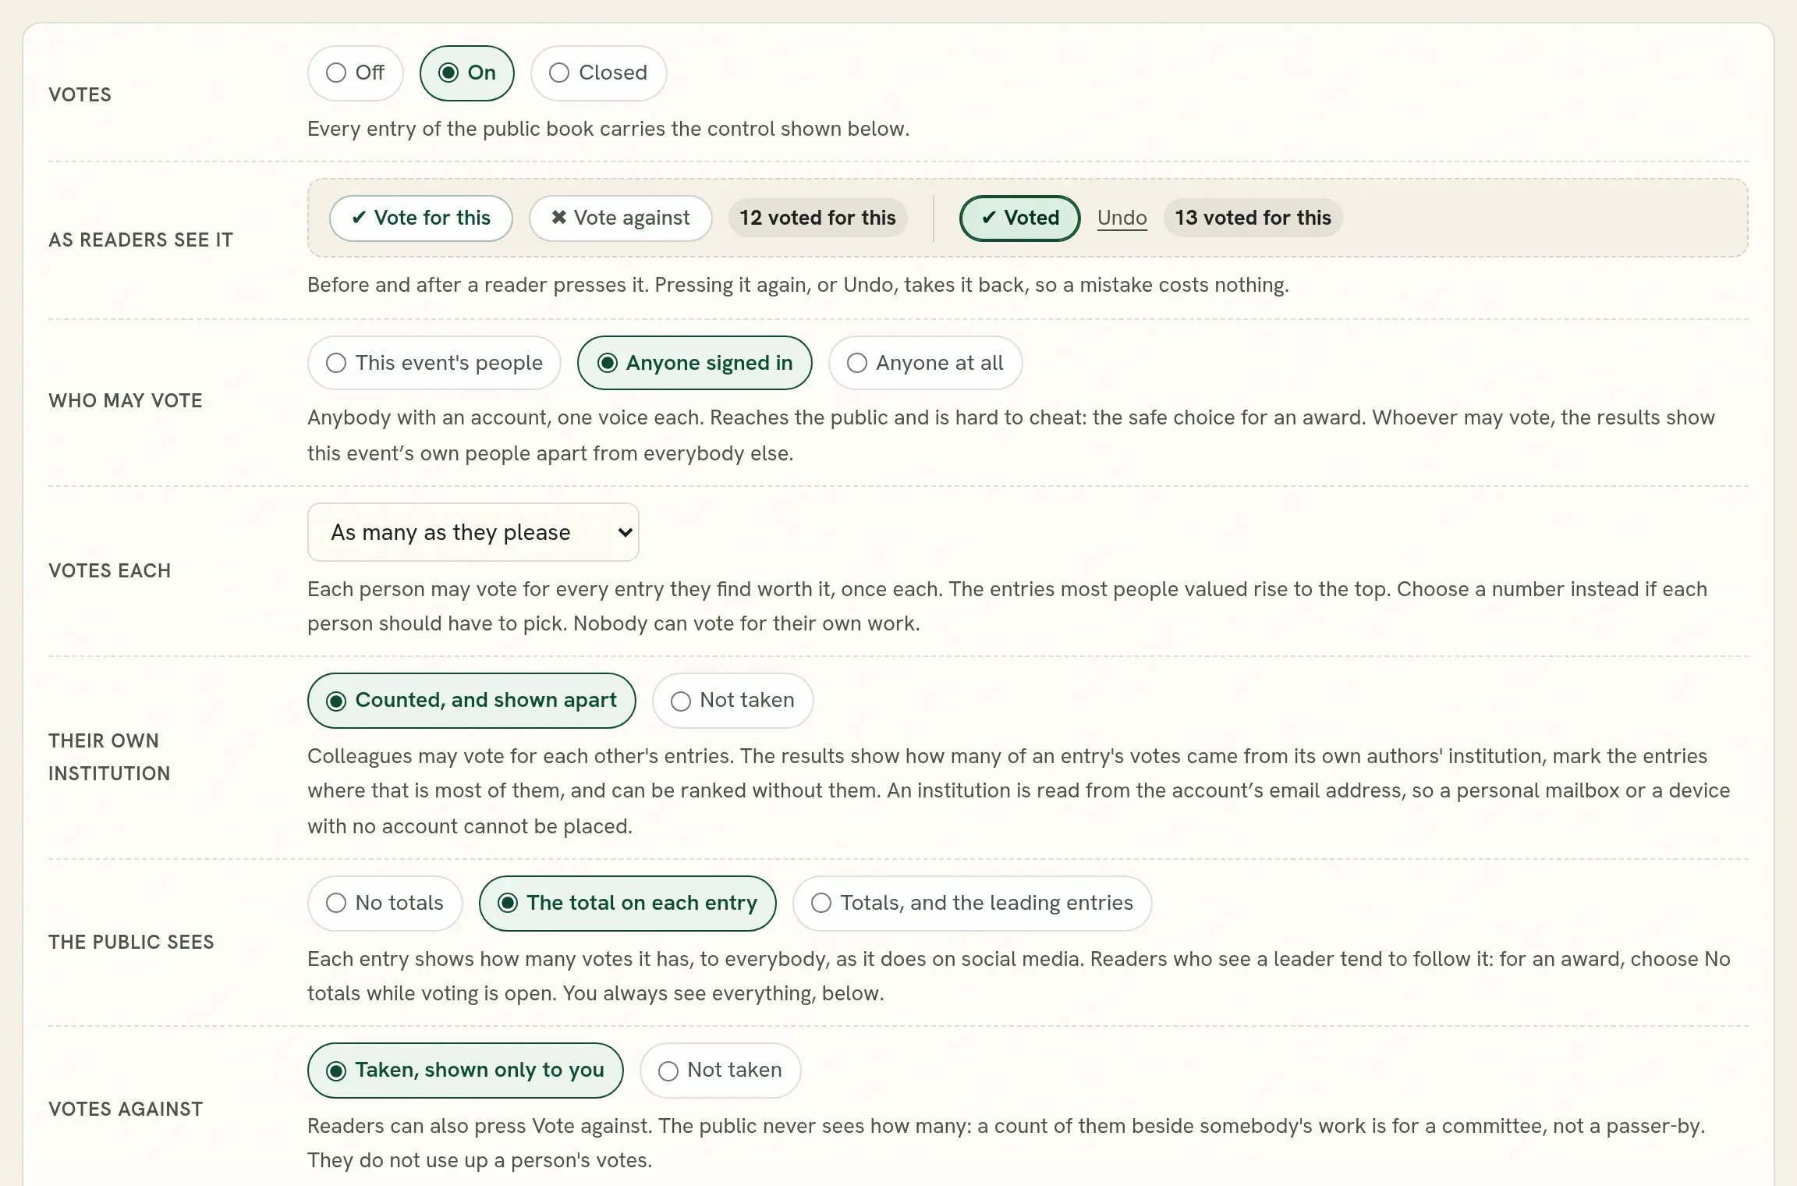
Task: Click the Undo link
Action: [x=1122, y=218]
